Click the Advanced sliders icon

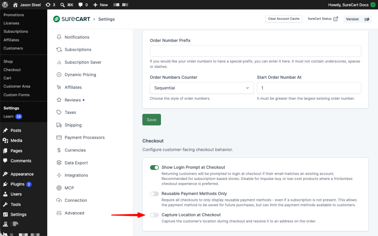[59, 213]
